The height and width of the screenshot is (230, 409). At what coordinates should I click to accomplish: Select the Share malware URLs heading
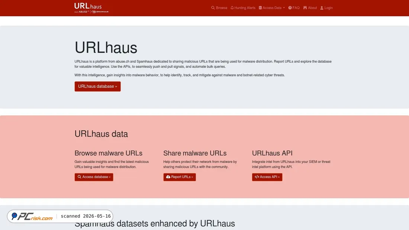[195, 153]
